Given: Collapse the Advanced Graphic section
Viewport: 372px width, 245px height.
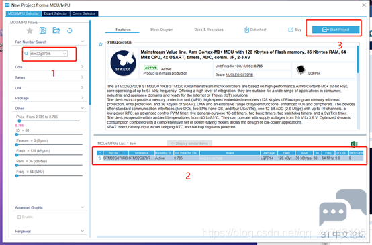Looking at the screenshot, I should (x=83, y=207).
